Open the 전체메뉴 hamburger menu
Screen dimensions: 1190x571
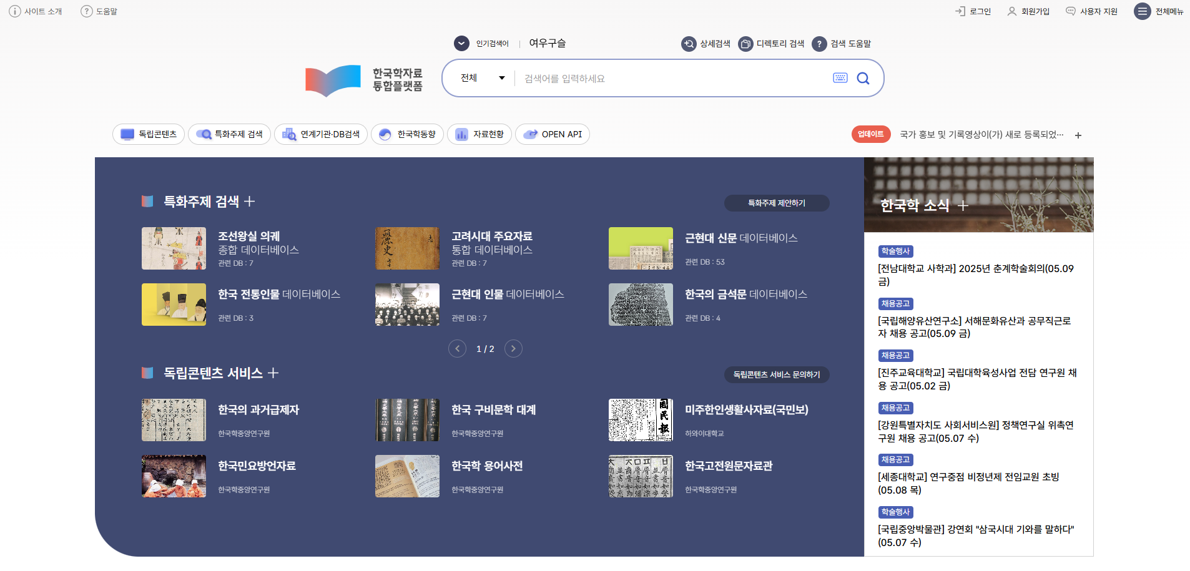click(x=1142, y=11)
